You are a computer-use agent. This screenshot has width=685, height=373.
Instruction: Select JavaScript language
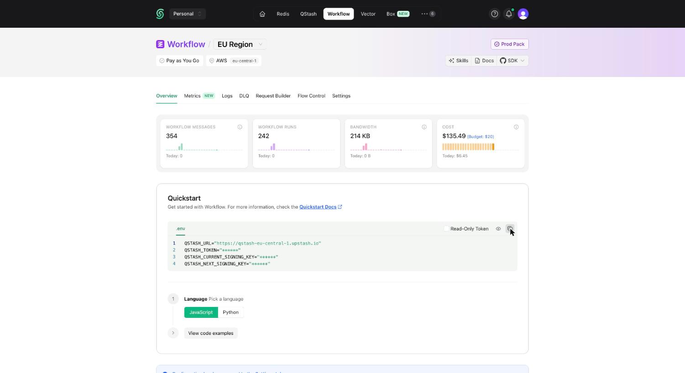[x=201, y=312]
